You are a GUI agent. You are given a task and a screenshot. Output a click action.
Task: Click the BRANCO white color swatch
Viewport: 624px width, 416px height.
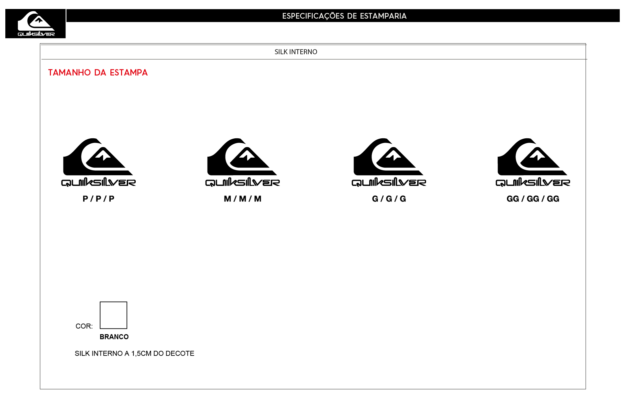tap(113, 315)
